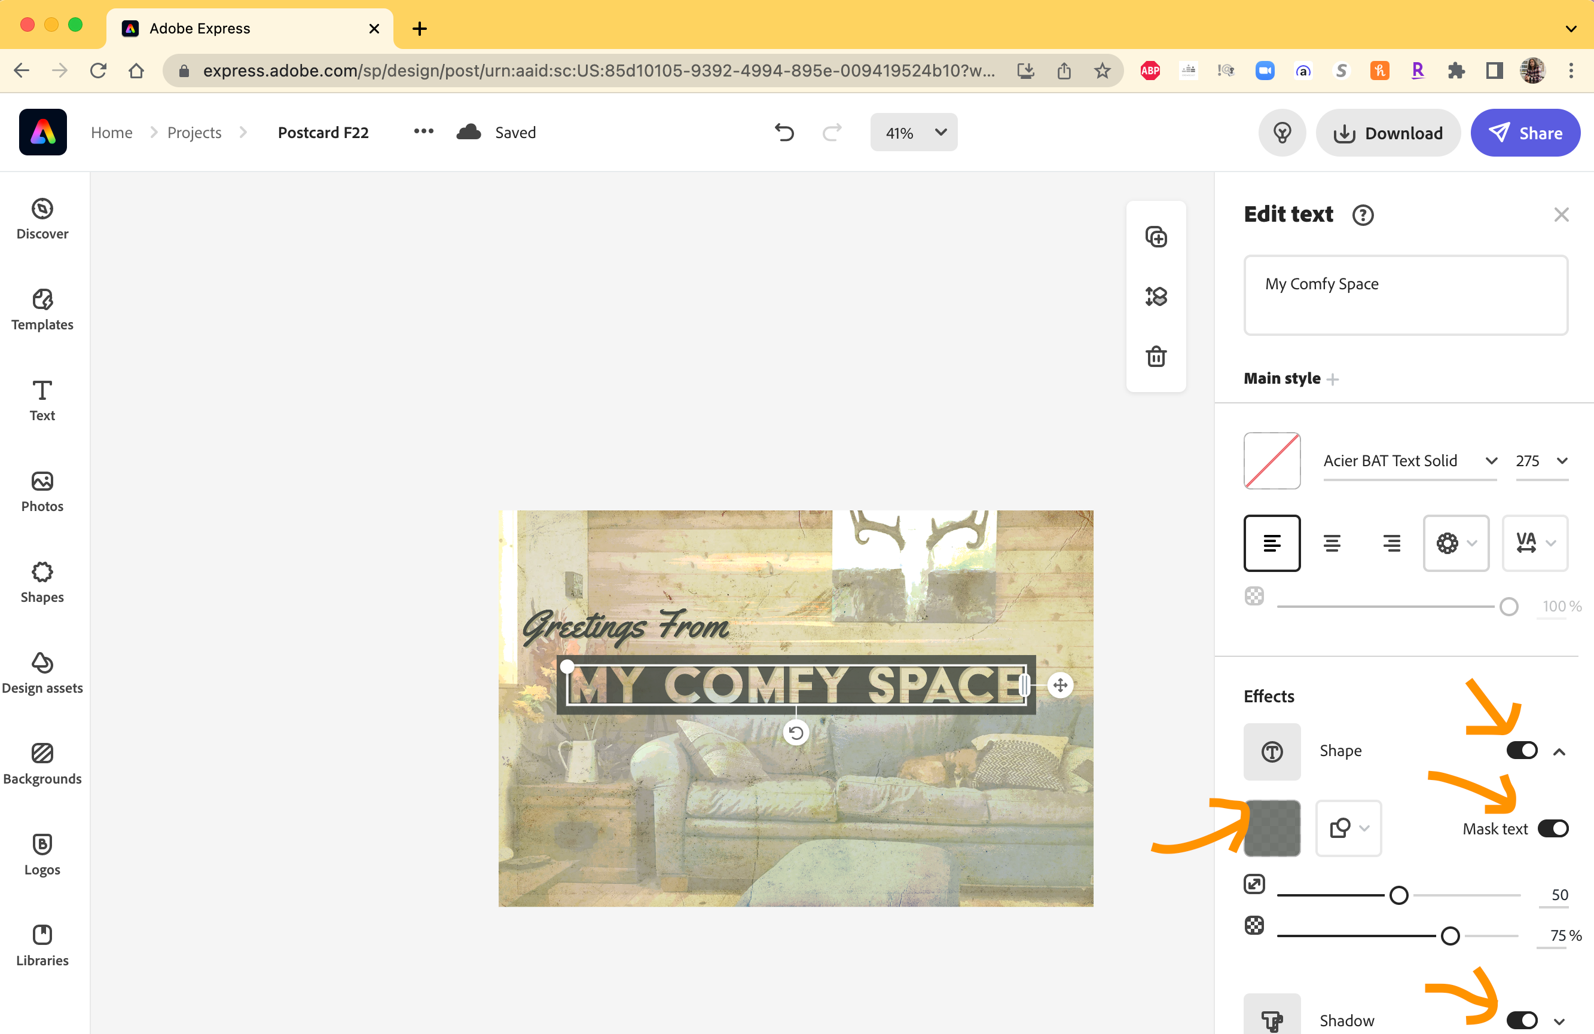The width and height of the screenshot is (1594, 1034).
Task: Click the Download button
Action: pyautogui.click(x=1388, y=133)
